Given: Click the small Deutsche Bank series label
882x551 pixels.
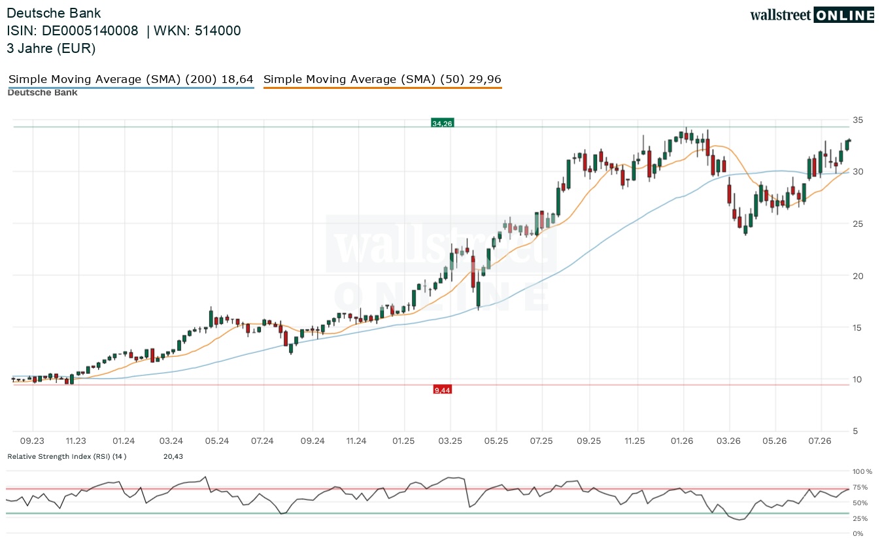Looking at the screenshot, I should [42, 92].
